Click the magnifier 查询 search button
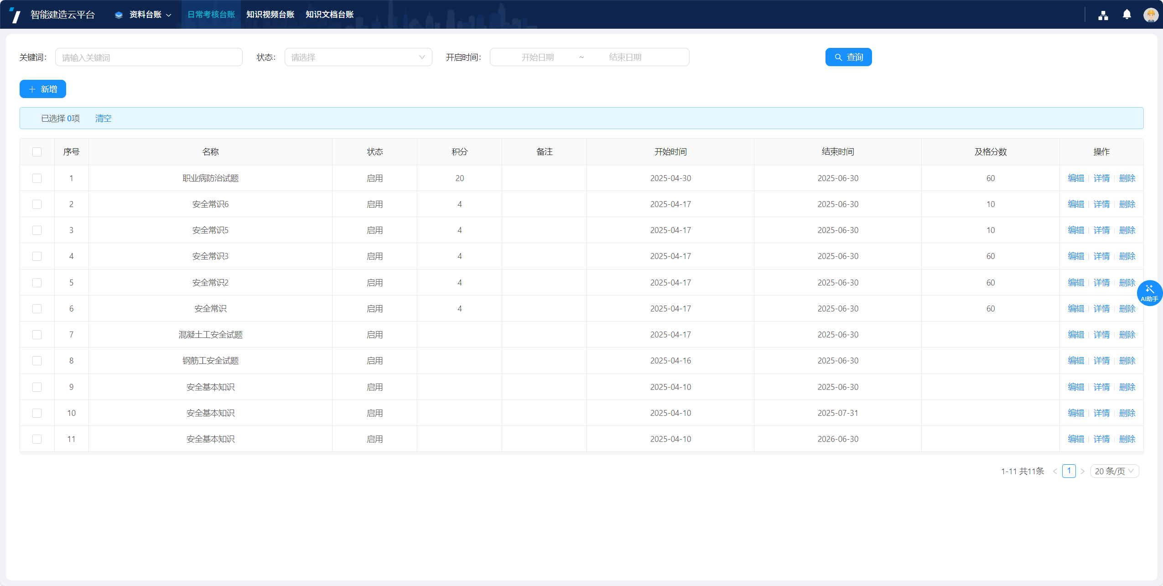 pyautogui.click(x=848, y=57)
